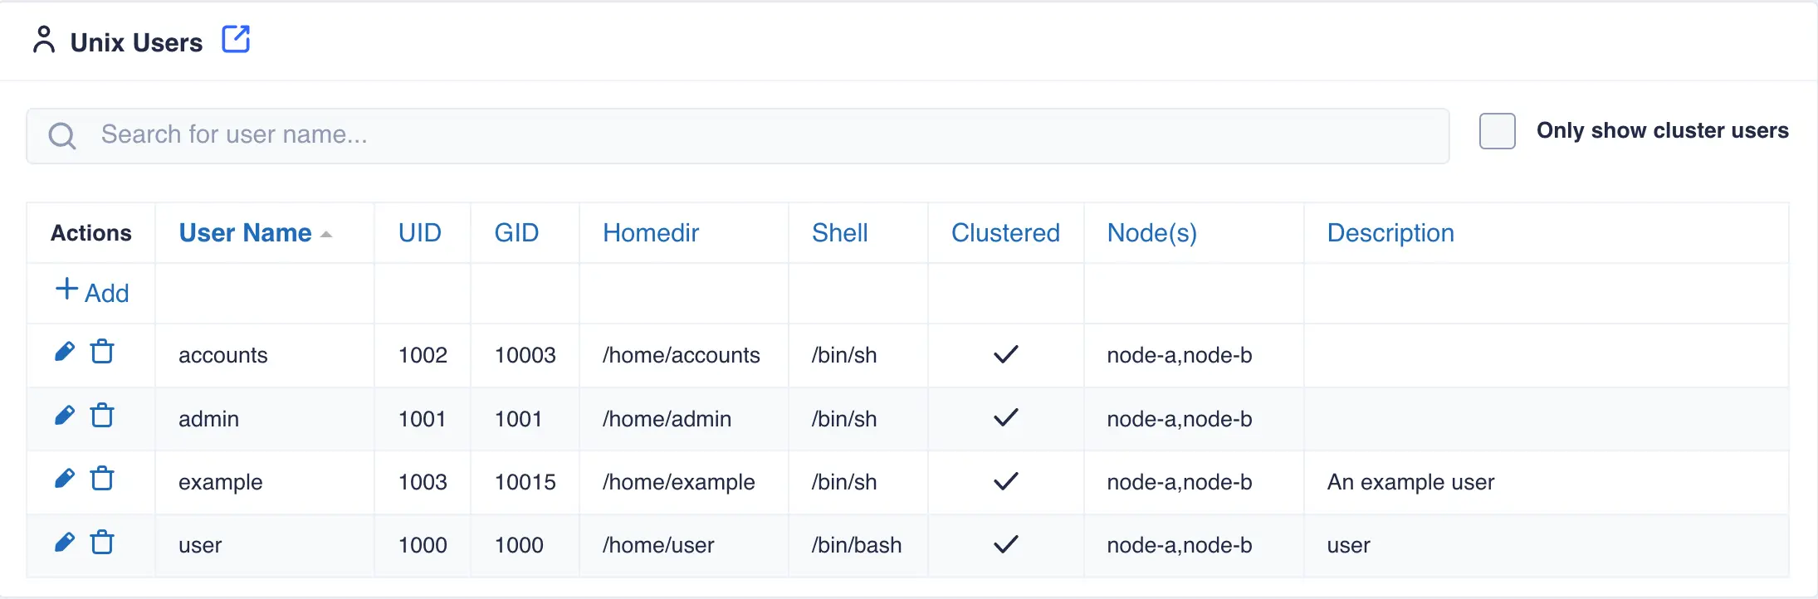The image size is (1818, 599).
Task: Edit the user named user
Action: (65, 542)
